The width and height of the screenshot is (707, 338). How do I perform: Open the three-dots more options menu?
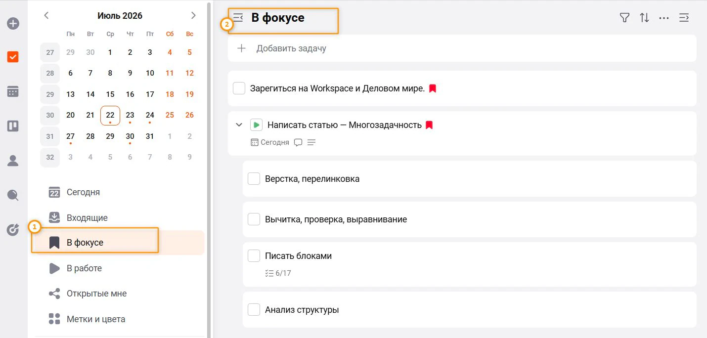(664, 18)
